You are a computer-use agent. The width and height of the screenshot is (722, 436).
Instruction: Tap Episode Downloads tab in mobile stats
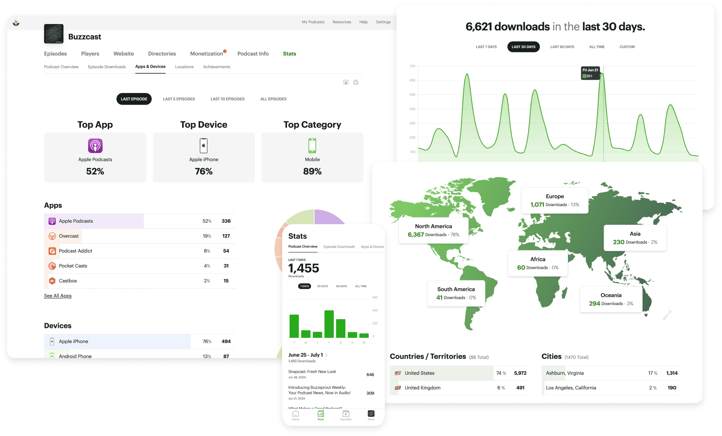[339, 247]
